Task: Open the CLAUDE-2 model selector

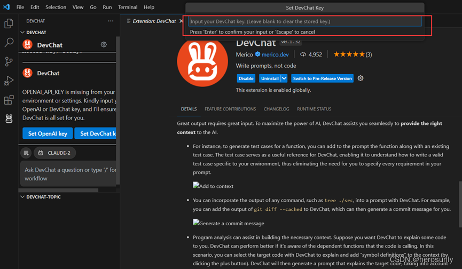Action: 55,153
